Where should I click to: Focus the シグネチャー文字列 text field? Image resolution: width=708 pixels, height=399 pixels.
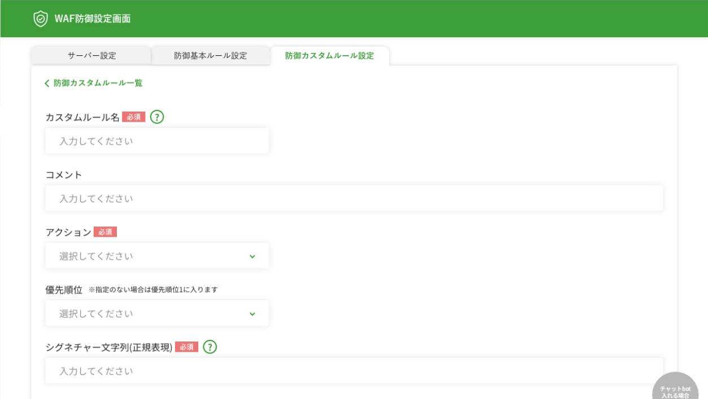[354, 371]
